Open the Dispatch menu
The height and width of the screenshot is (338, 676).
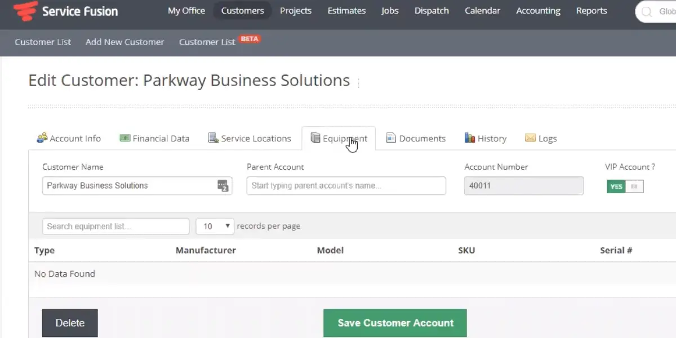click(432, 11)
